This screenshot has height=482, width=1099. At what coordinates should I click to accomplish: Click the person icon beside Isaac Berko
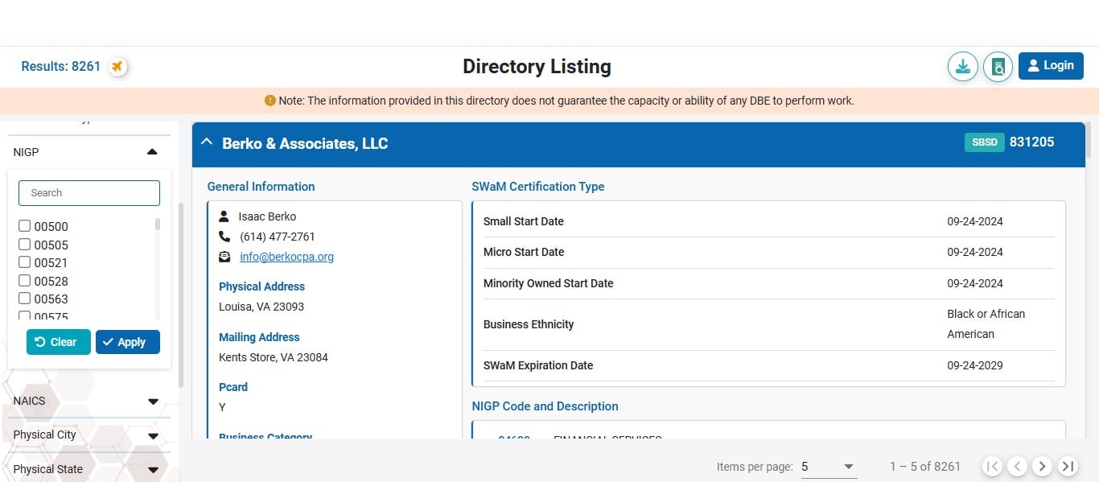pos(224,216)
